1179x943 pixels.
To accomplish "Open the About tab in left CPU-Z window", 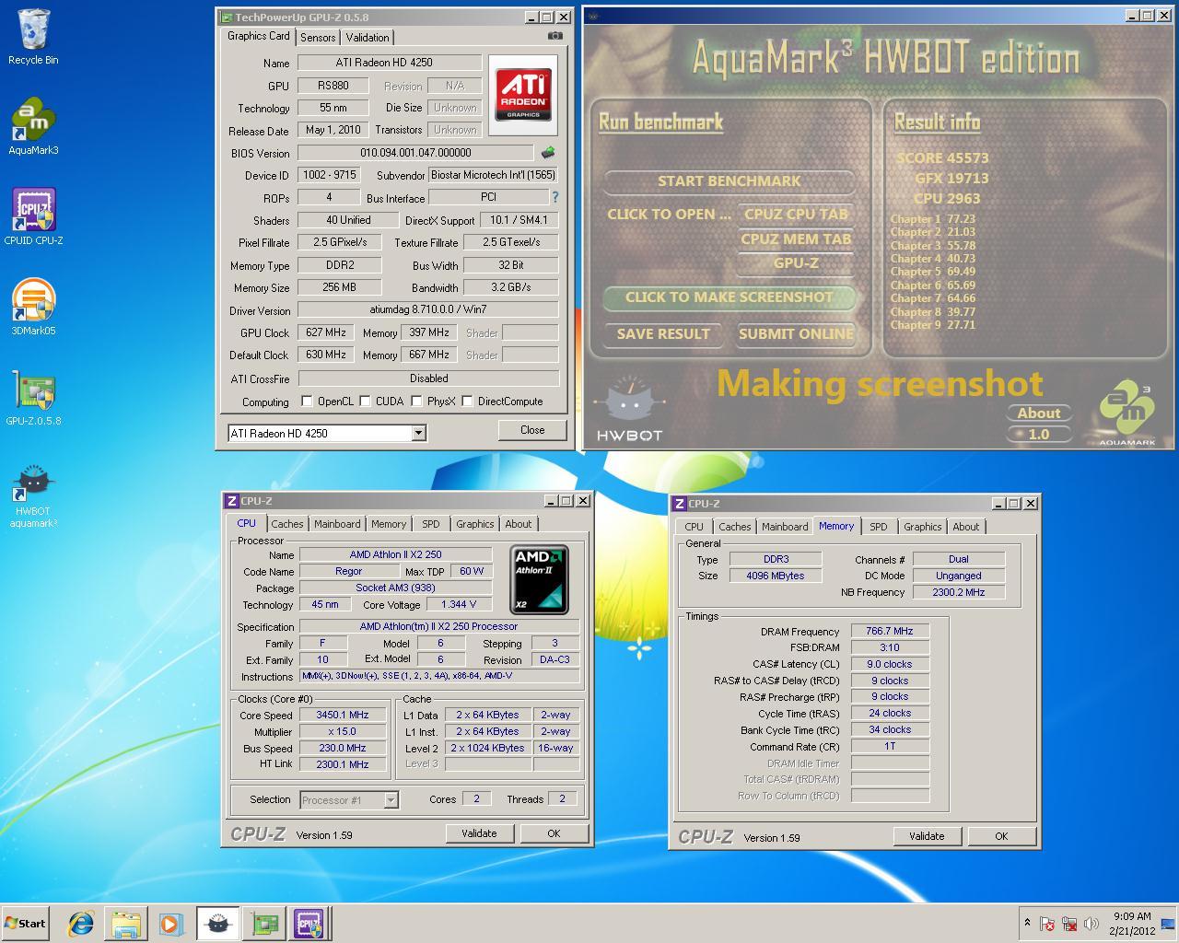I will coord(518,524).
